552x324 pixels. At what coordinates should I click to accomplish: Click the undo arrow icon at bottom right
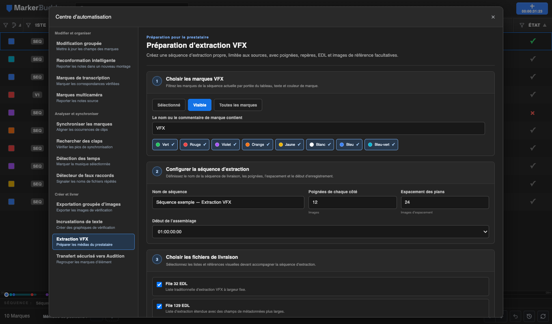515,316
